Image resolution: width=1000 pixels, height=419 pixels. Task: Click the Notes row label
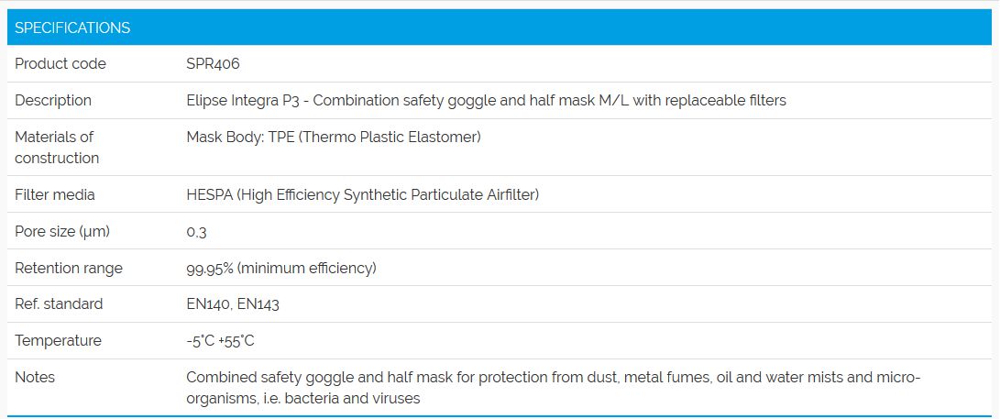click(x=35, y=378)
